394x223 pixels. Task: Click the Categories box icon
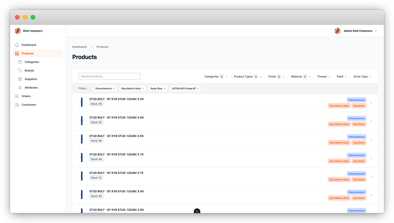tap(20, 62)
